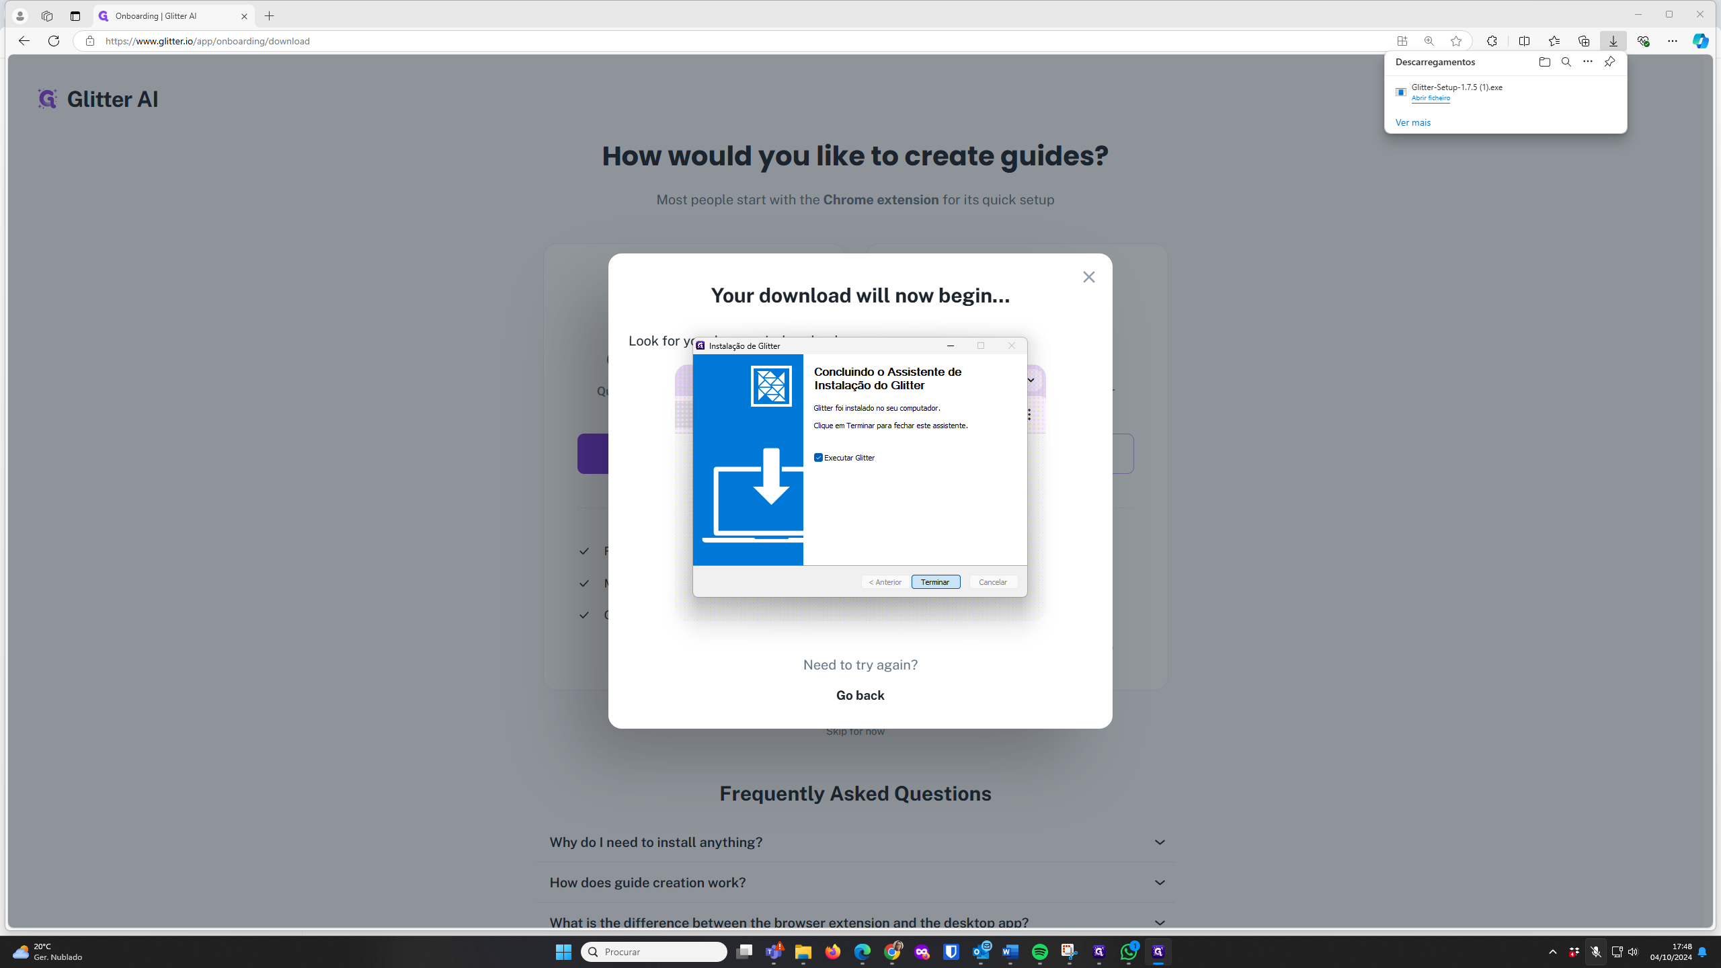Viewport: 1721px width, 968px height.
Task: Open the notification bell in system tray
Action: (x=1702, y=952)
